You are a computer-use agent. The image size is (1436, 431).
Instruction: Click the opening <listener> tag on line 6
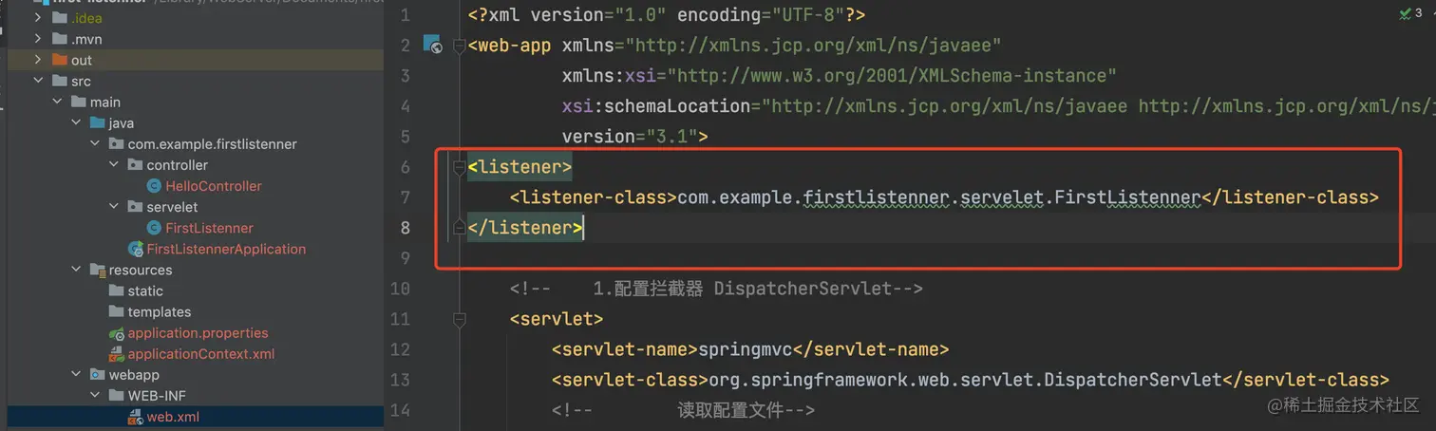[x=520, y=167]
